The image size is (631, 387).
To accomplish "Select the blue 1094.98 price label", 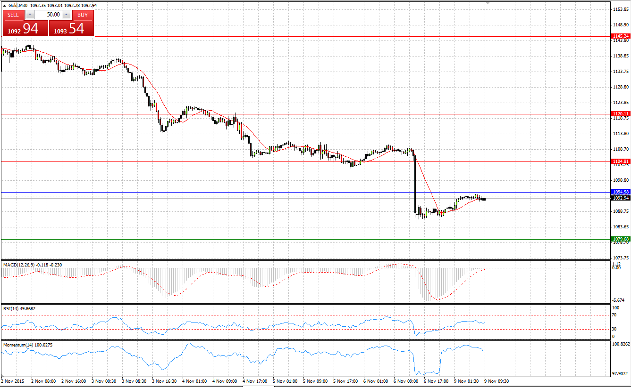I will (620, 192).
